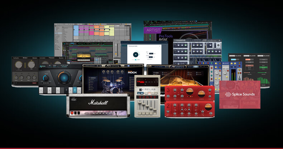This screenshot has height=149, width=283.
Task: Click the Pro Tools Artist title text
Action: [166, 37]
